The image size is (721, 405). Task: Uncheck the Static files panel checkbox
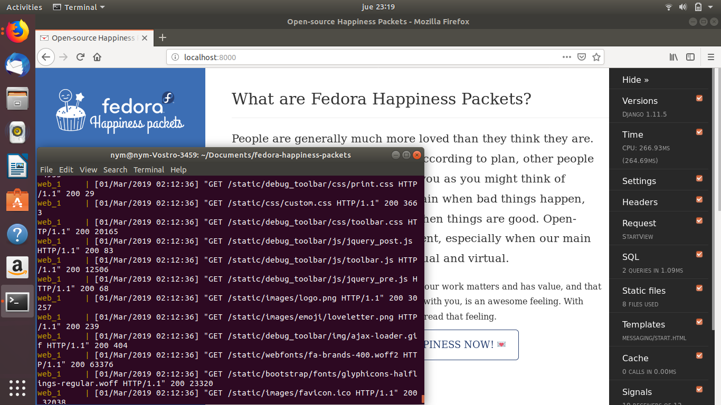pyautogui.click(x=699, y=288)
